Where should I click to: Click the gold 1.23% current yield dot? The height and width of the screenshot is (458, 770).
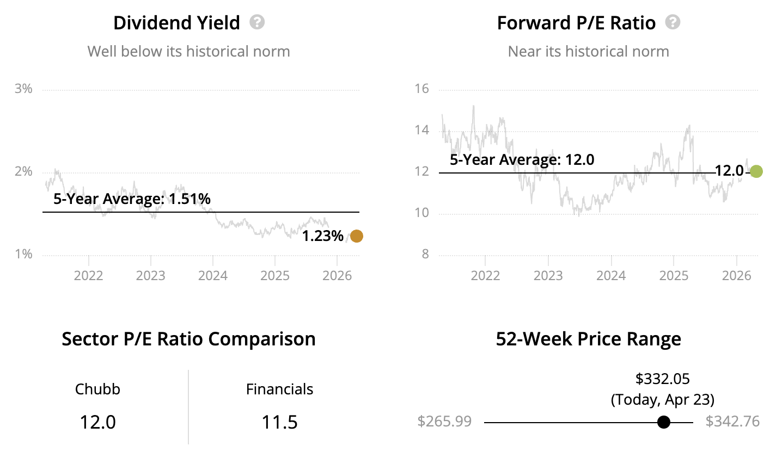(356, 236)
